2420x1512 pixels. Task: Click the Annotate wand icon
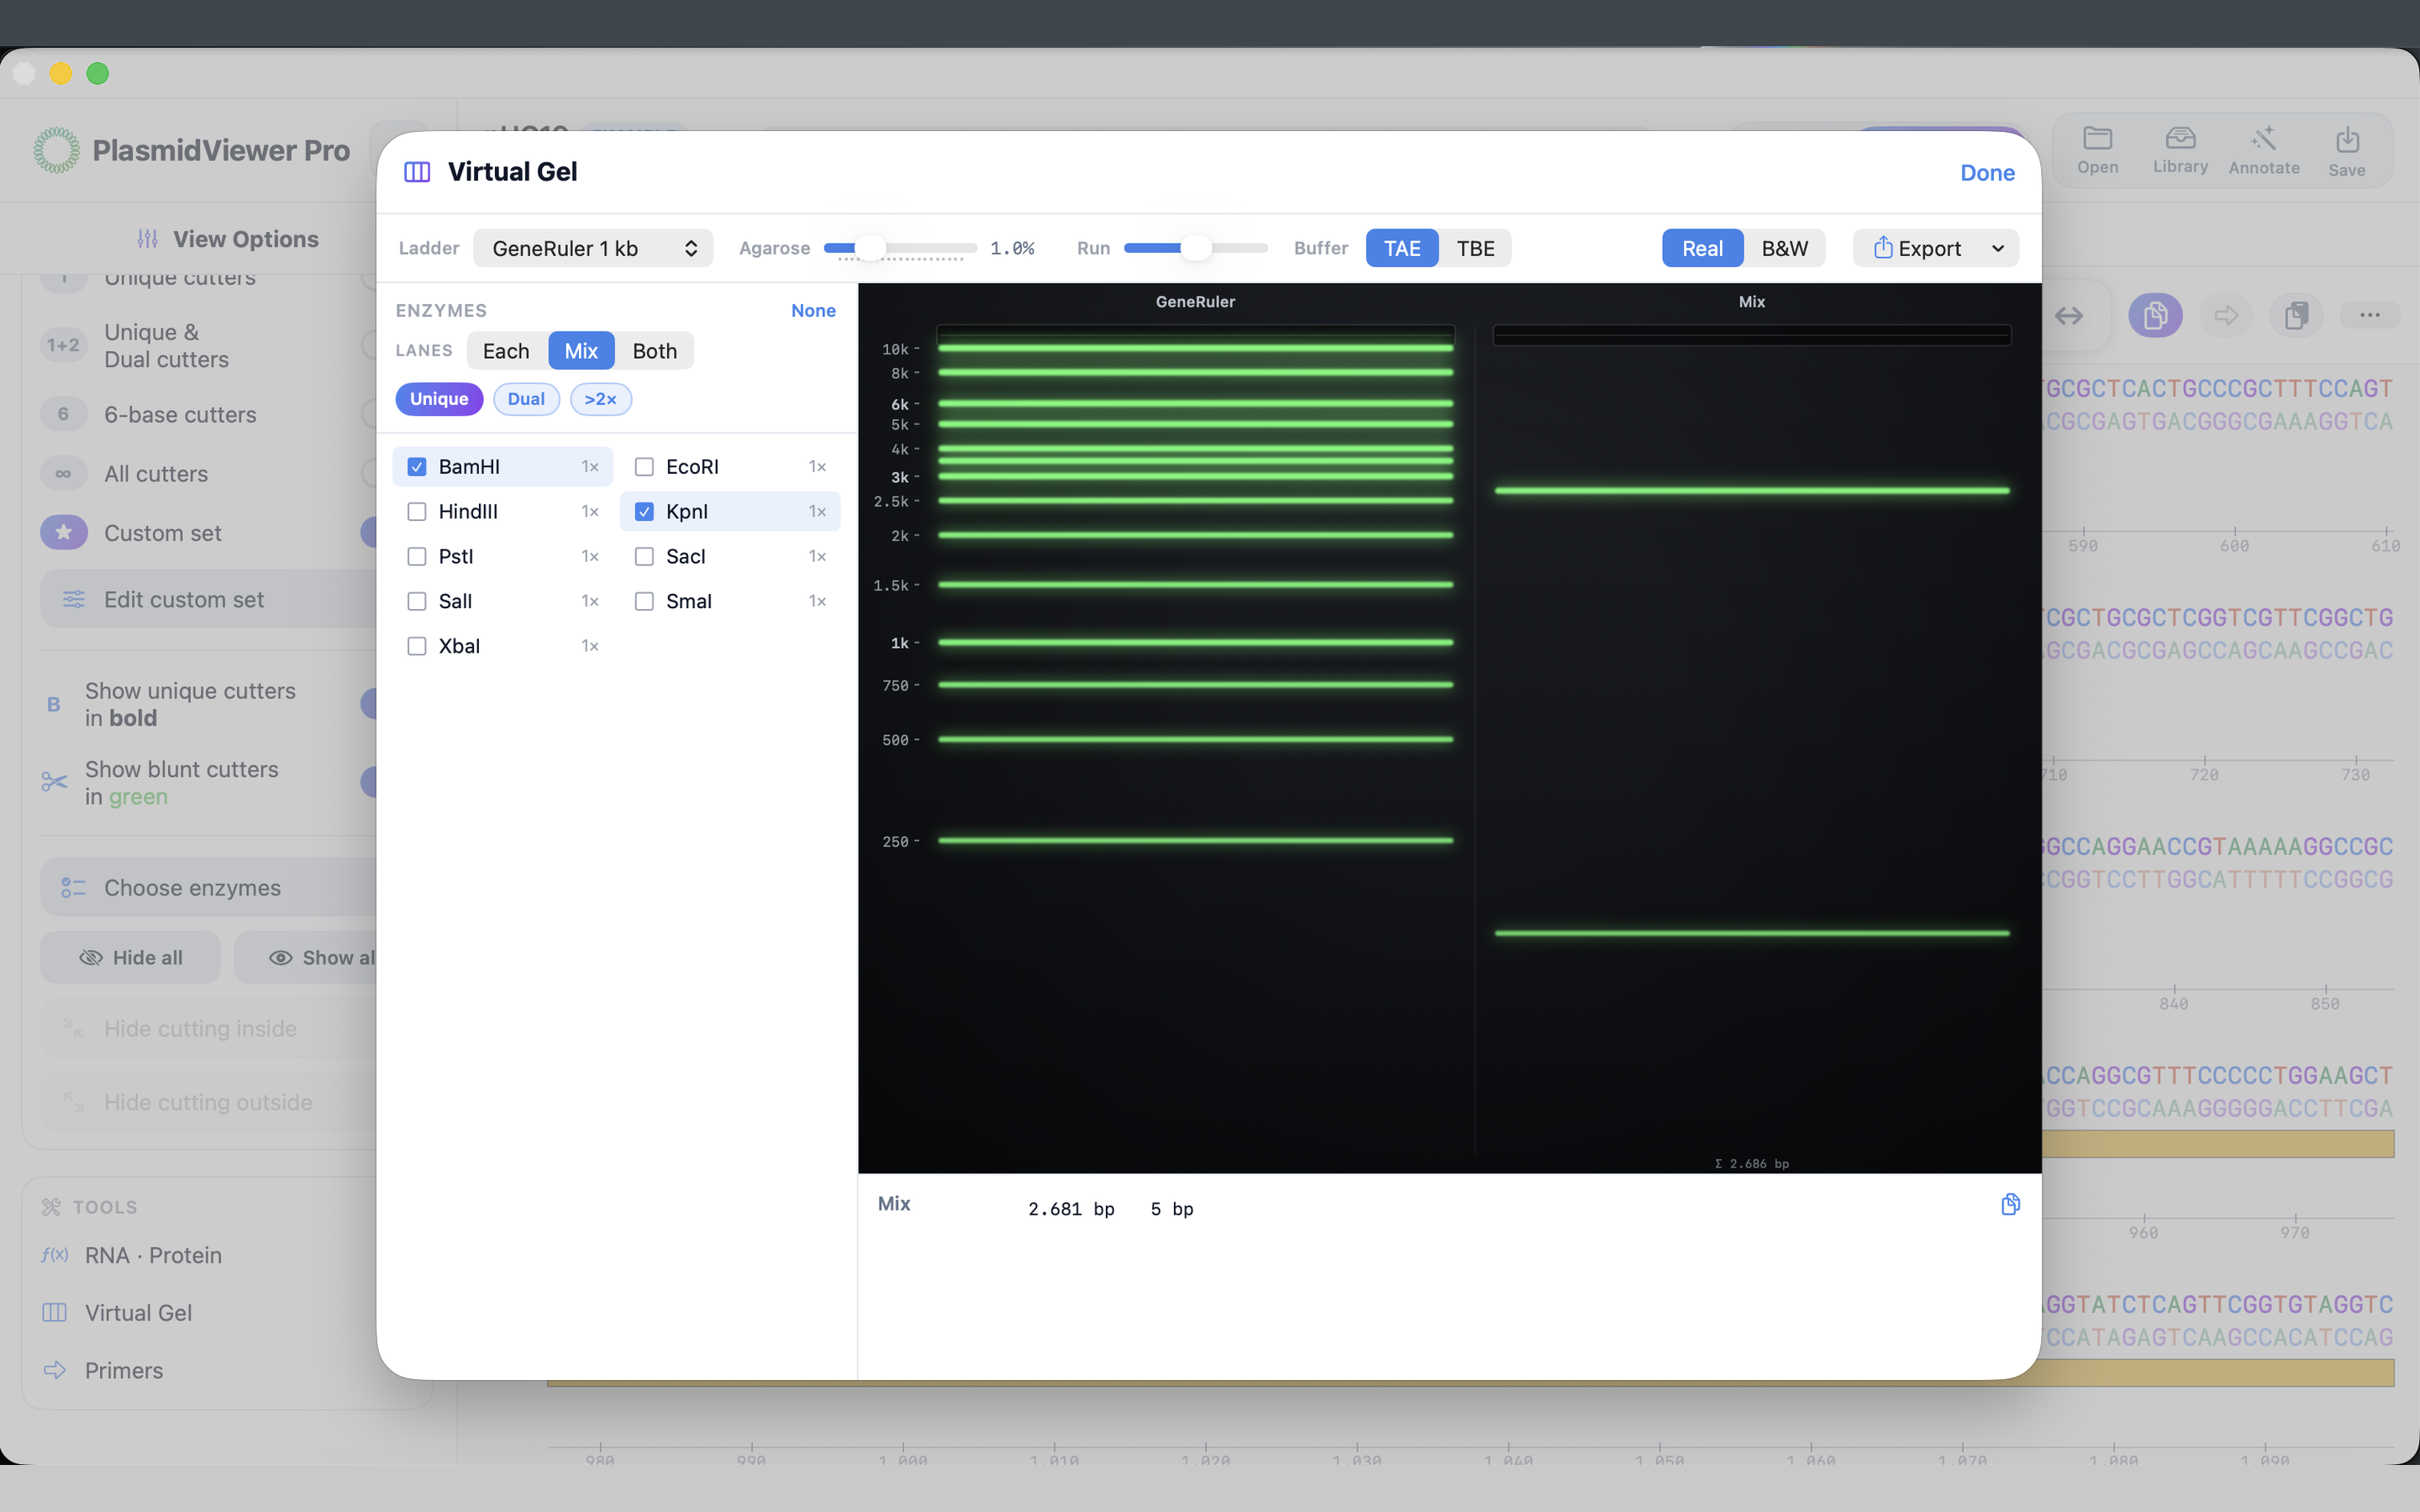2263,138
